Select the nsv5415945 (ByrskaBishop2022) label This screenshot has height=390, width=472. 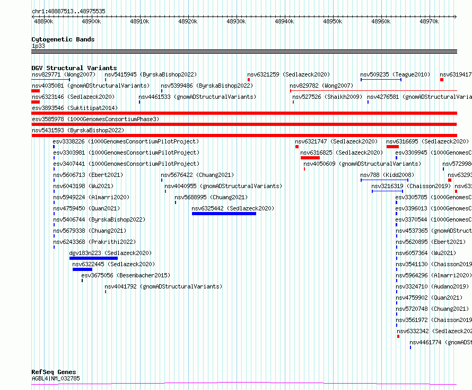pyautogui.click(x=151, y=74)
